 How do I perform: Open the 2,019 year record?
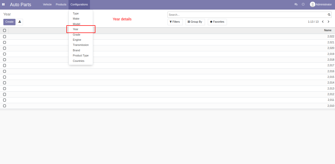point(167,54)
